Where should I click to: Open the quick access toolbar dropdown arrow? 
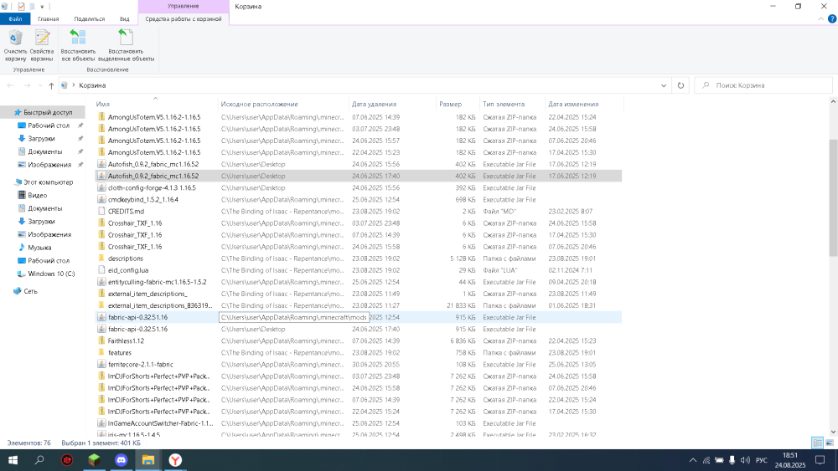[x=42, y=7]
